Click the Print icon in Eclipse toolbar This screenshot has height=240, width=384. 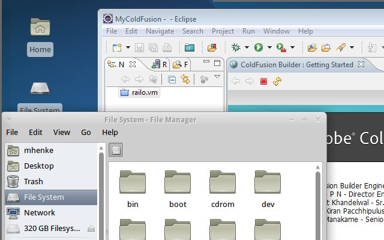coord(167,47)
